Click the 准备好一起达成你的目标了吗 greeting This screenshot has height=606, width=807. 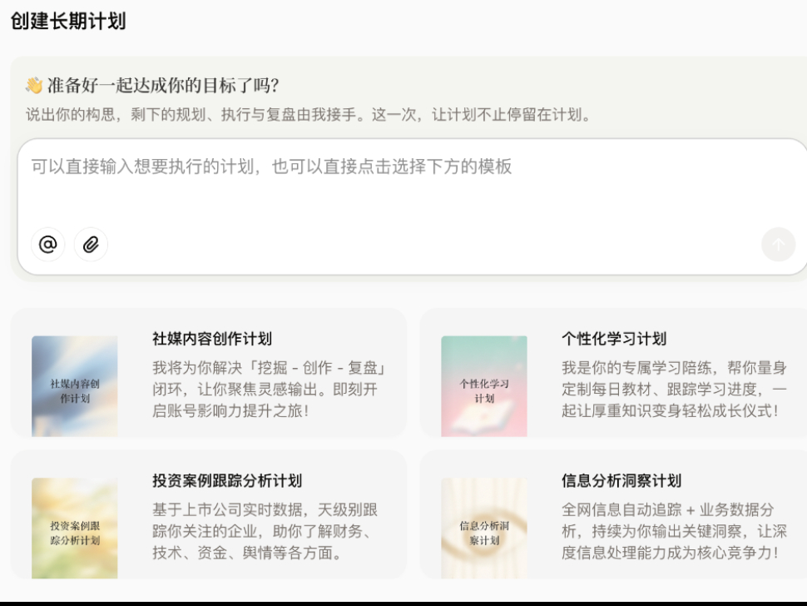coord(162,86)
